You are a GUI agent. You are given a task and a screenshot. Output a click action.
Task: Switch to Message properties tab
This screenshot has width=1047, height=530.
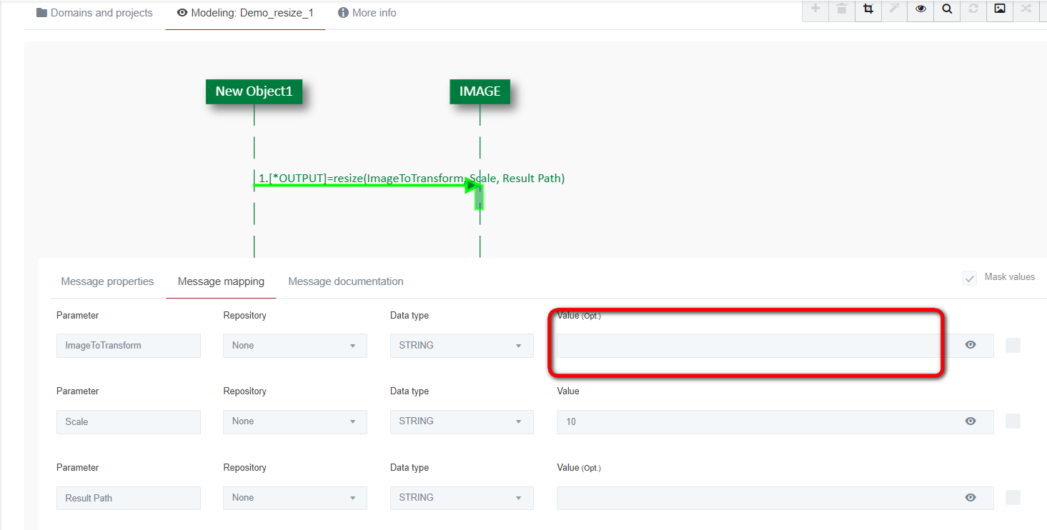point(107,281)
